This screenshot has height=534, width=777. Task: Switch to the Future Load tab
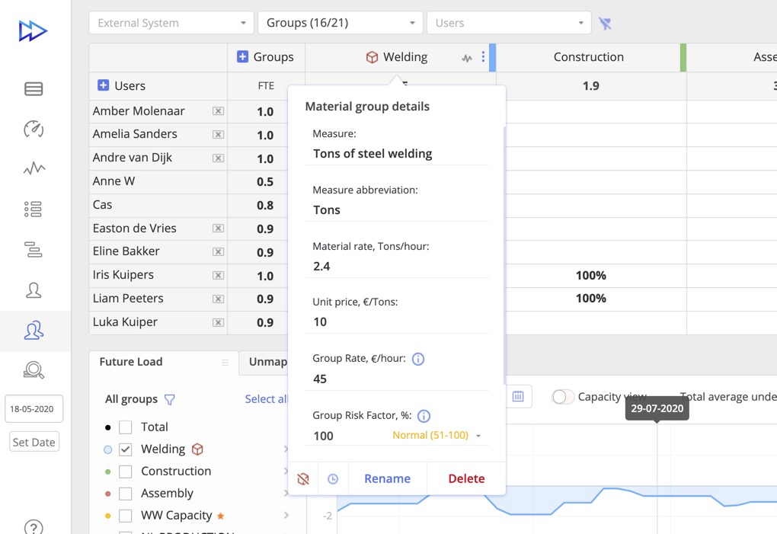tap(131, 362)
